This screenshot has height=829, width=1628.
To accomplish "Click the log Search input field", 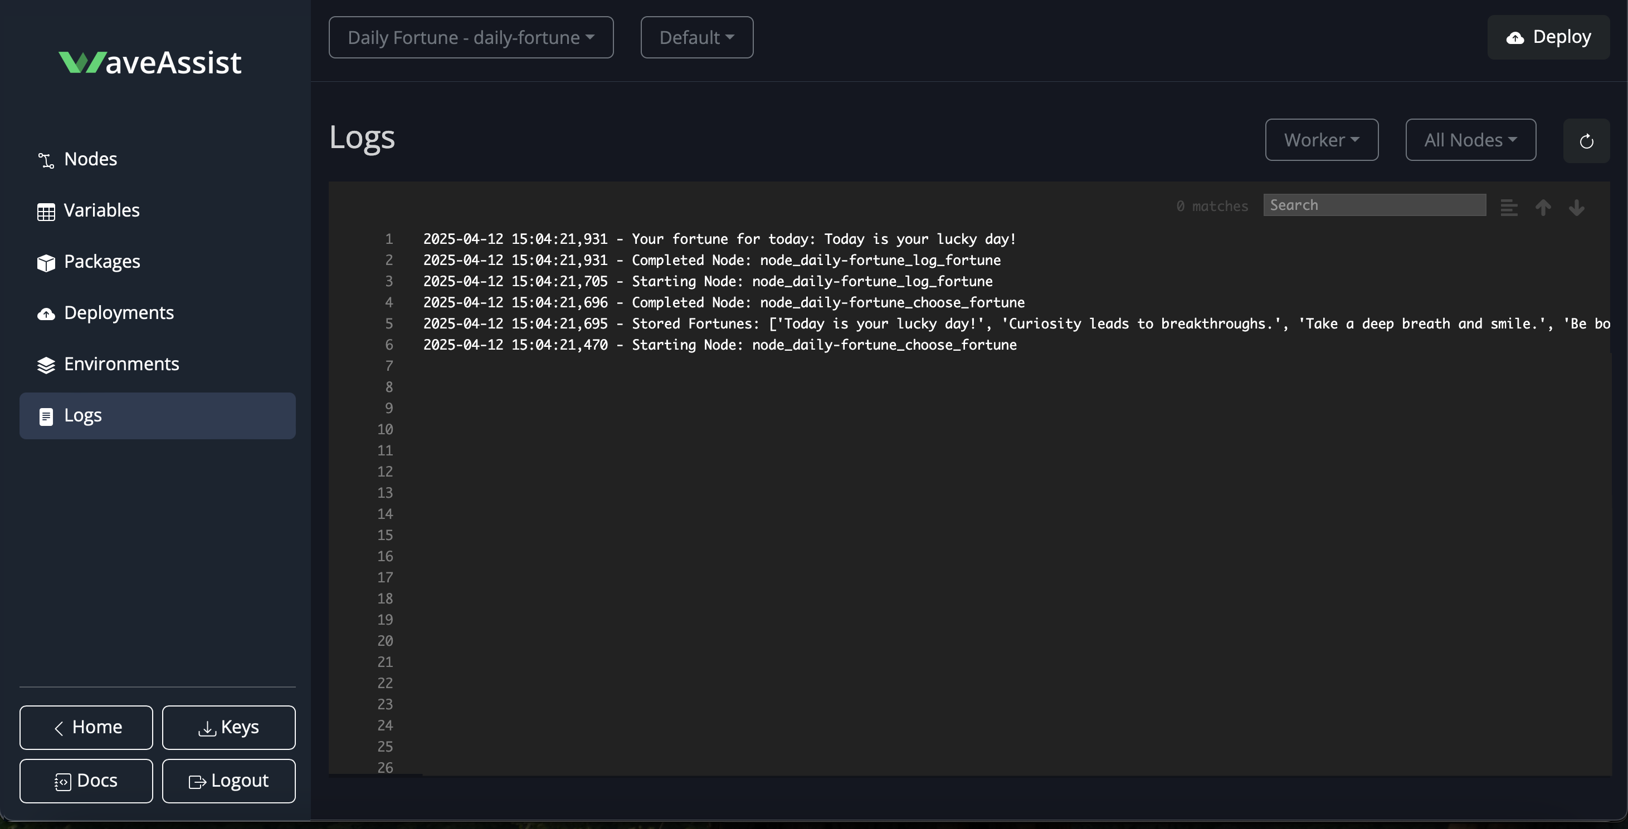I will pos(1374,205).
